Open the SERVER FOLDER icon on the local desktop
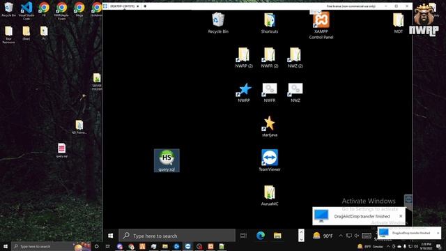The image size is (446, 251). (x=97, y=82)
